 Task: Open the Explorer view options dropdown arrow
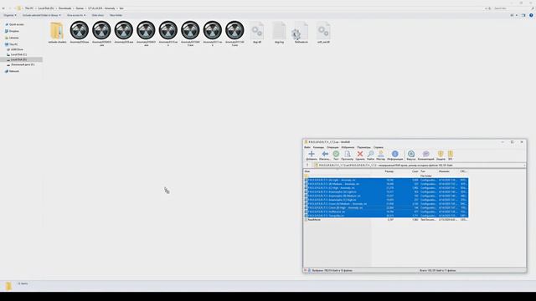(517, 15)
